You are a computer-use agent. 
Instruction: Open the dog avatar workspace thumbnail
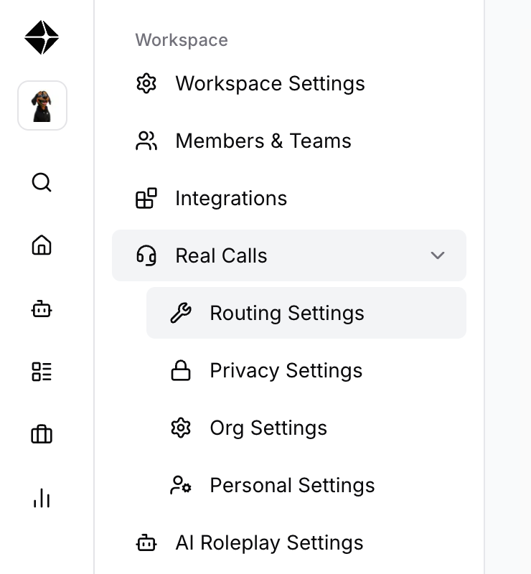tap(42, 105)
